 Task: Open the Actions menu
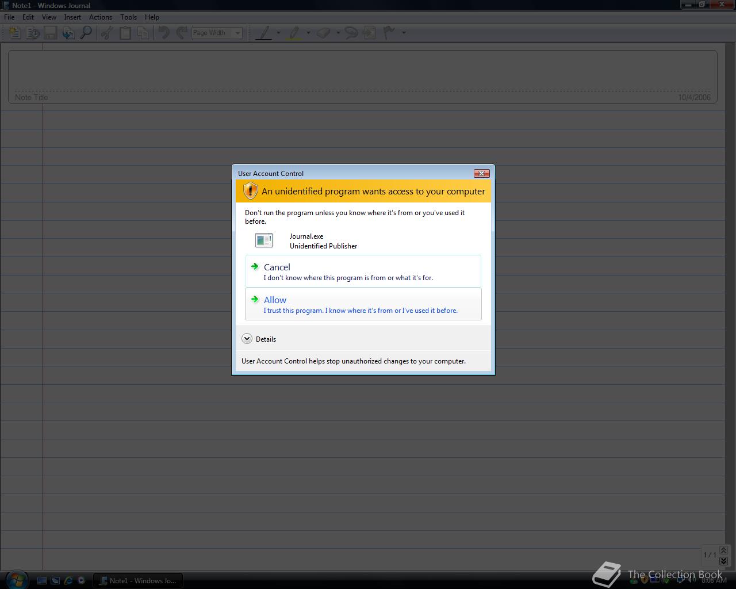pyautogui.click(x=101, y=17)
